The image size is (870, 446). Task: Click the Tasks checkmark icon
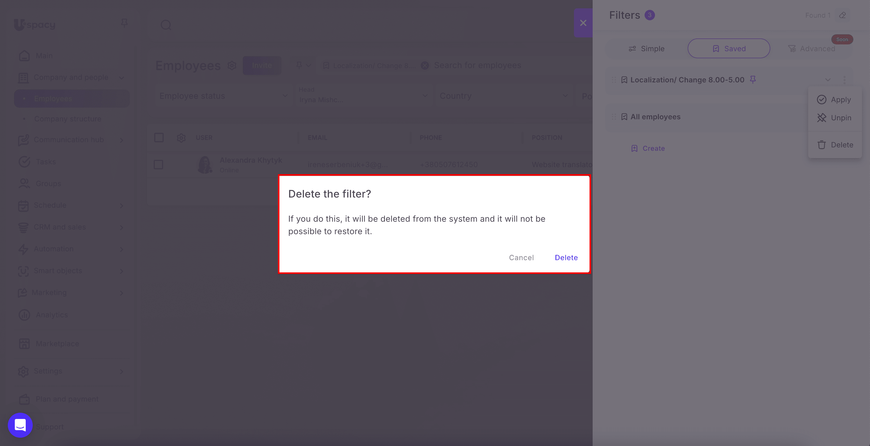(24, 162)
